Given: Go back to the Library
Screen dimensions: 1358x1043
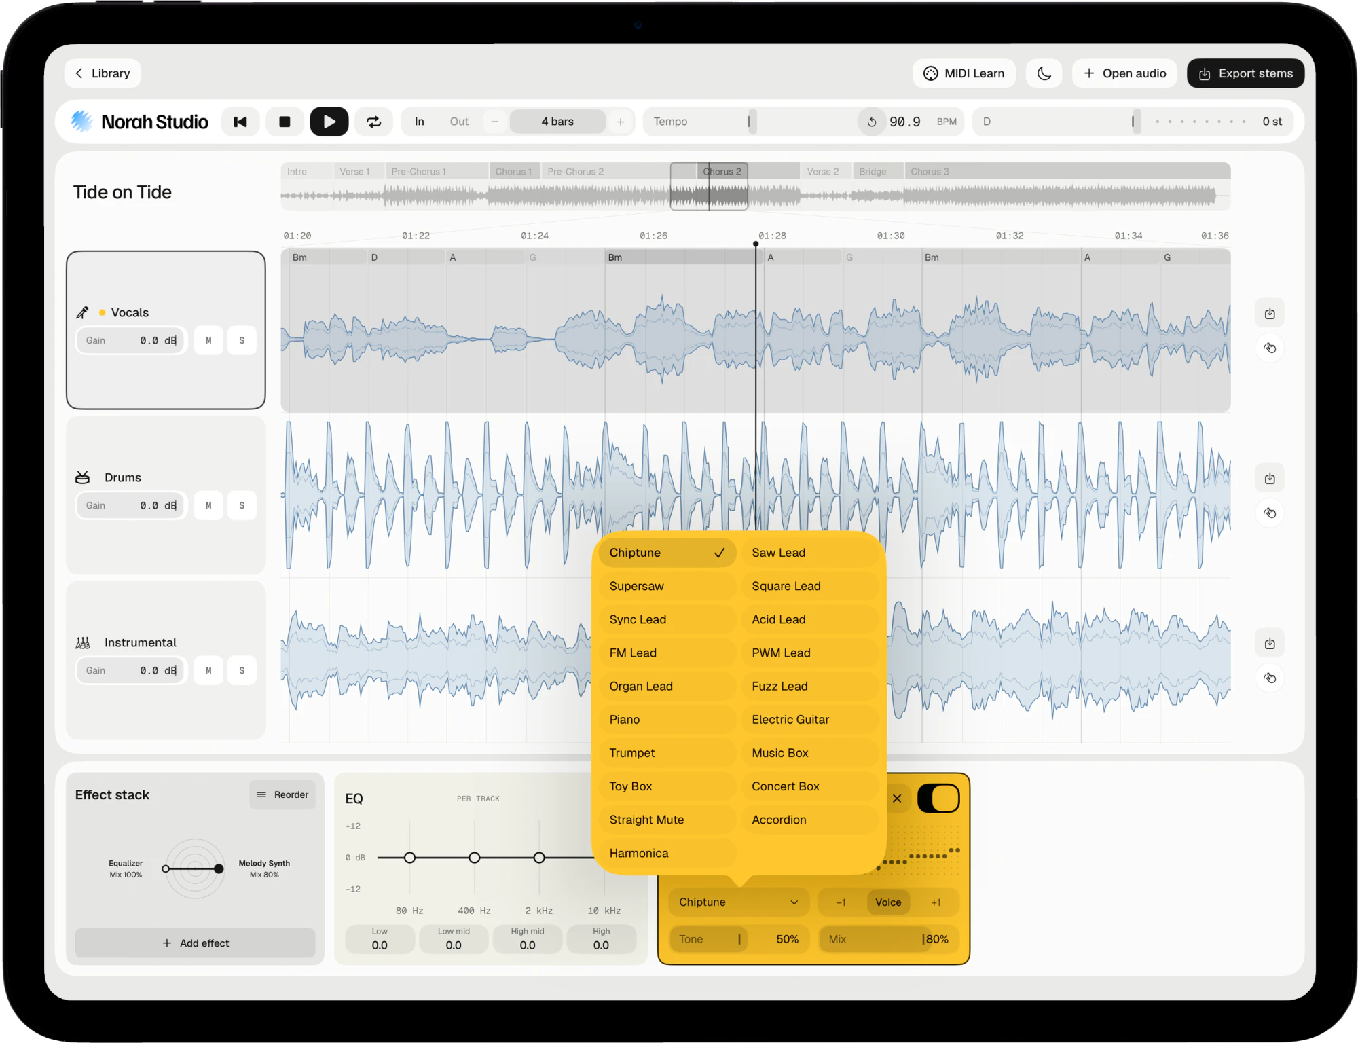Looking at the screenshot, I should pyautogui.click(x=103, y=73).
